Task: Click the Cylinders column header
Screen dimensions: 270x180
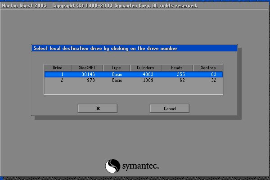Action: pos(145,67)
